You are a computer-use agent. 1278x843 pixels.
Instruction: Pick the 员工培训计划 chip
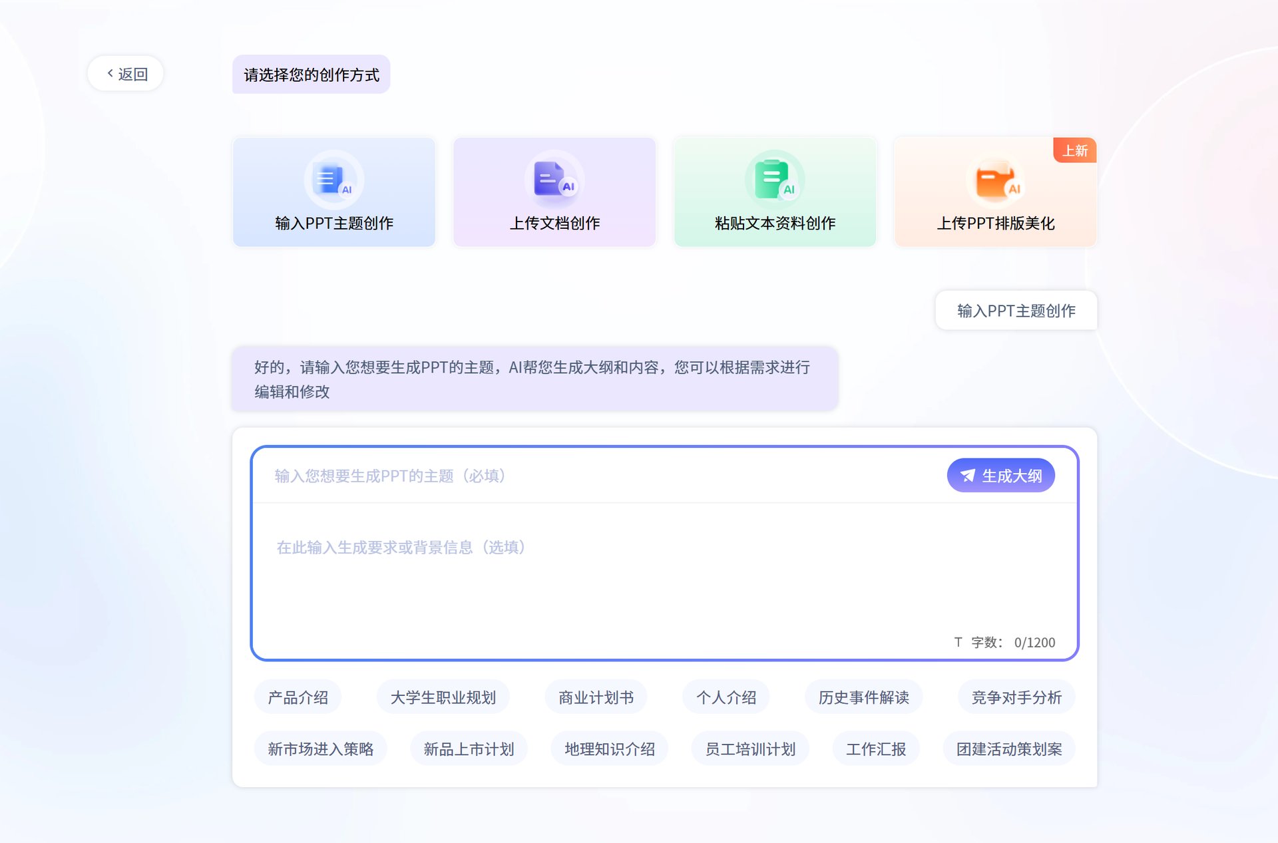750,749
